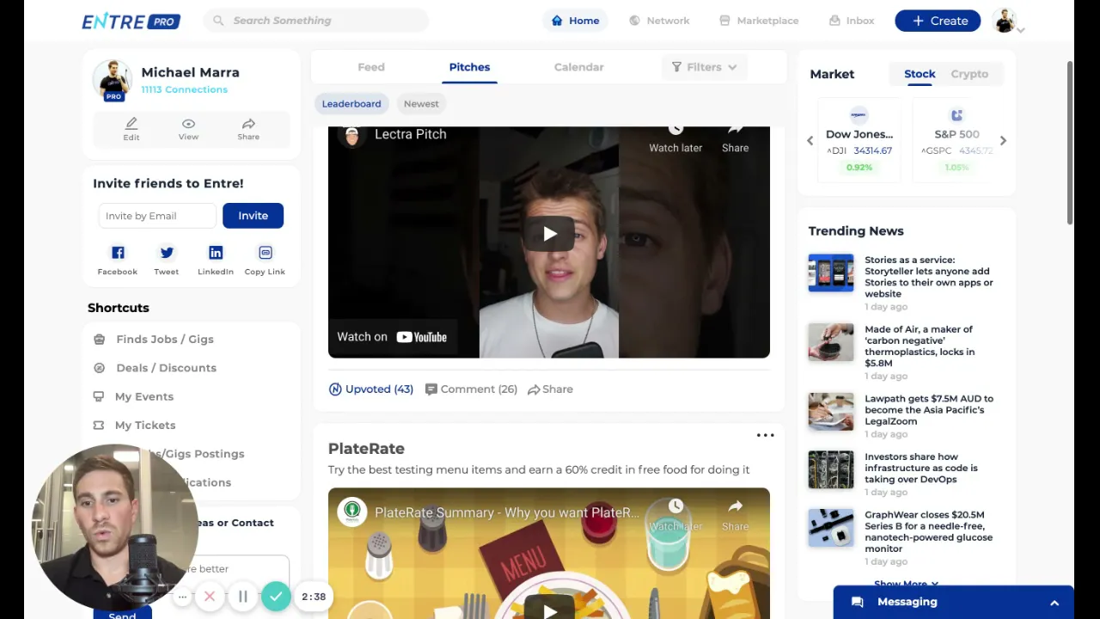Click the Edit pencil icon
Image resolution: width=1100 pixels, height=619 pixels.
[131, 124]
